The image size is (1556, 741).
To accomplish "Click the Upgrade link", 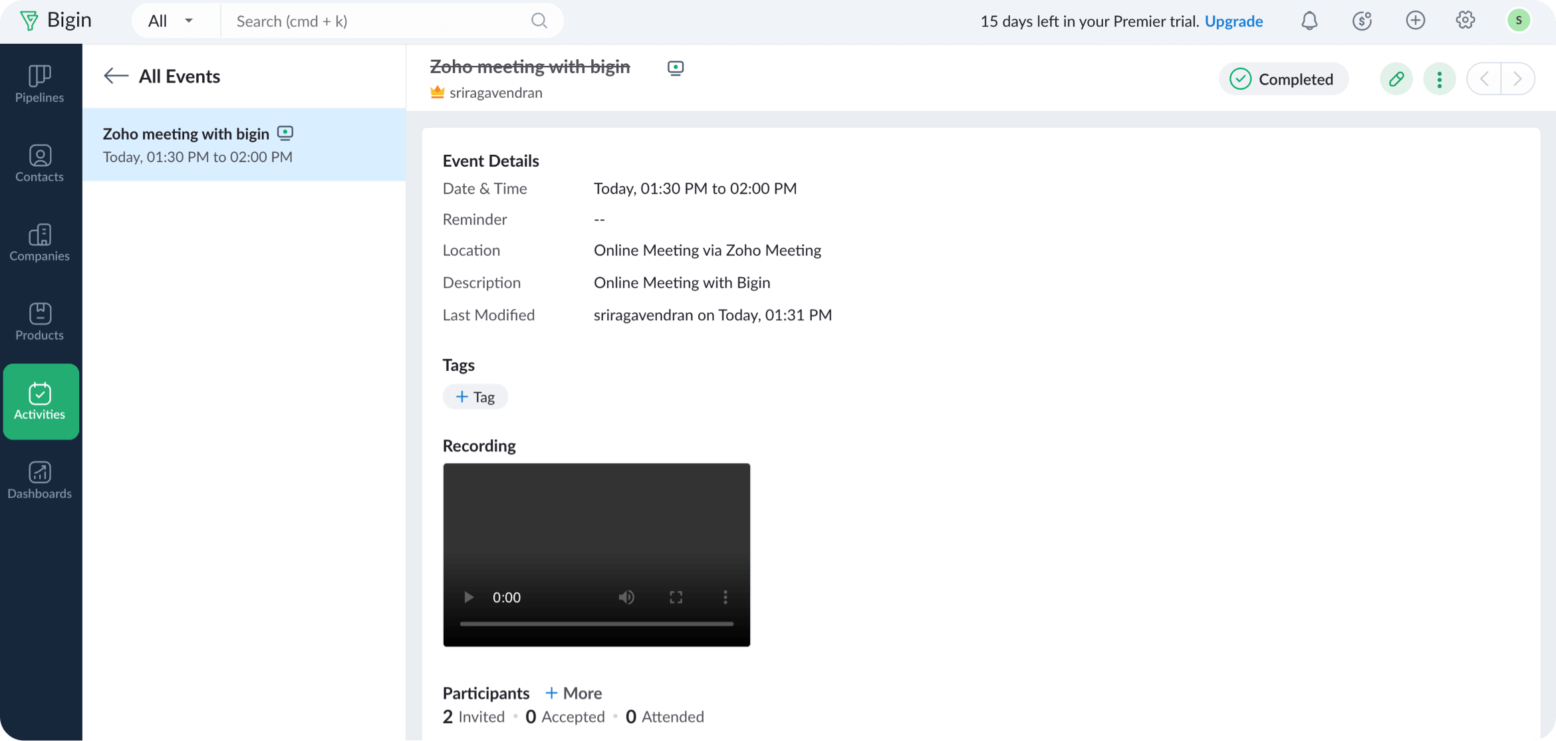I will pyautogui.click(x=1233, y=21).
